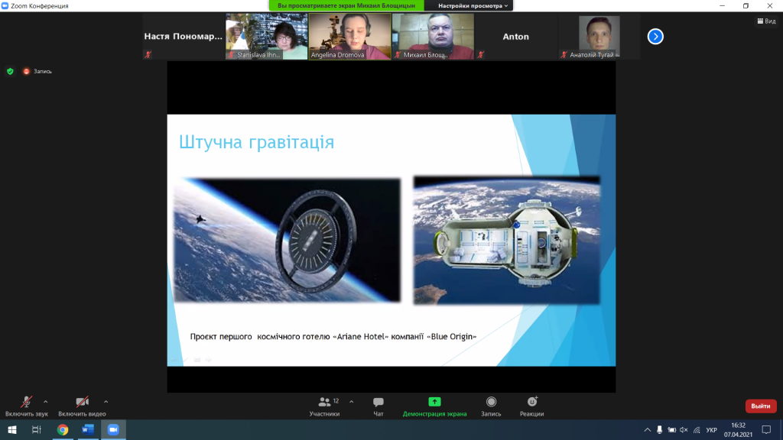Expand video options arrow beside Включить видео
This screenshot has height=440, width=783.
(x=106, y=402)
